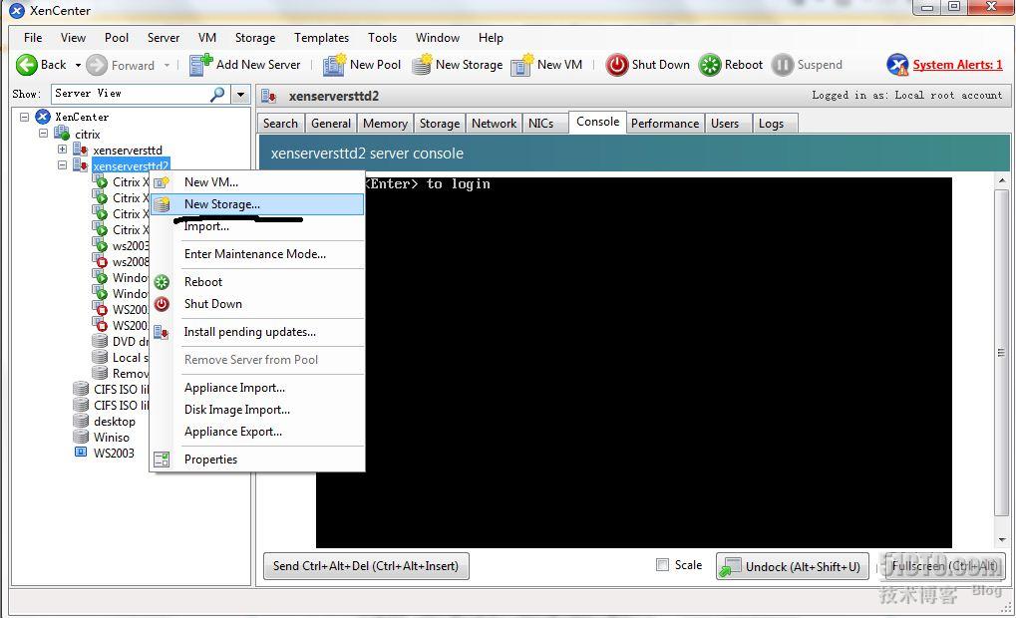
Task: Select Appliance Export... in context menu
Action: click(257, 432)
